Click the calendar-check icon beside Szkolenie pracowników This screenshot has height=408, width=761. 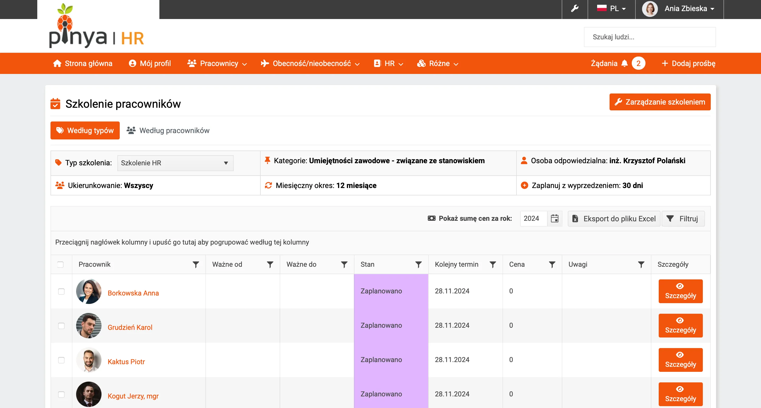point(55,104)
